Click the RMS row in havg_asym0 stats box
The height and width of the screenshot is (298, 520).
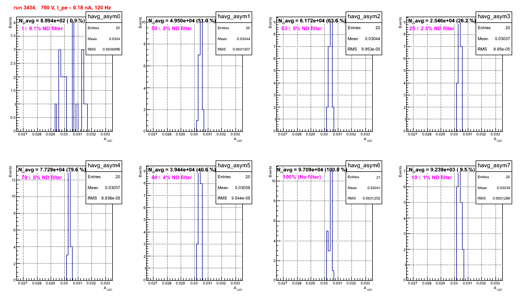(x=104, y=49)
